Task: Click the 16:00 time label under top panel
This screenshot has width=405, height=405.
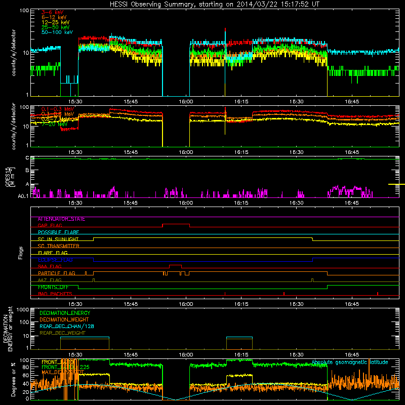Action: click(186, 102)
